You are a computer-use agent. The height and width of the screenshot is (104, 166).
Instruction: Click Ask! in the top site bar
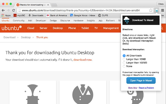pyautogui.click(x=30, y=21)
